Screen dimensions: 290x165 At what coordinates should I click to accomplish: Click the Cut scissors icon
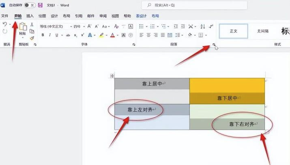[32, 25]
